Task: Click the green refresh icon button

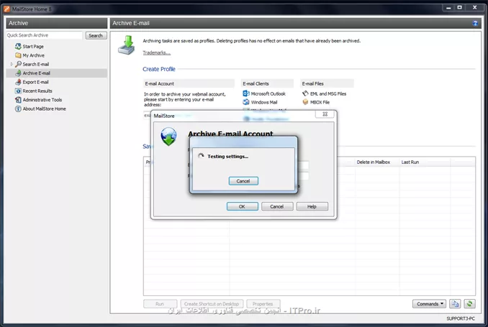Action: [469, 304]
